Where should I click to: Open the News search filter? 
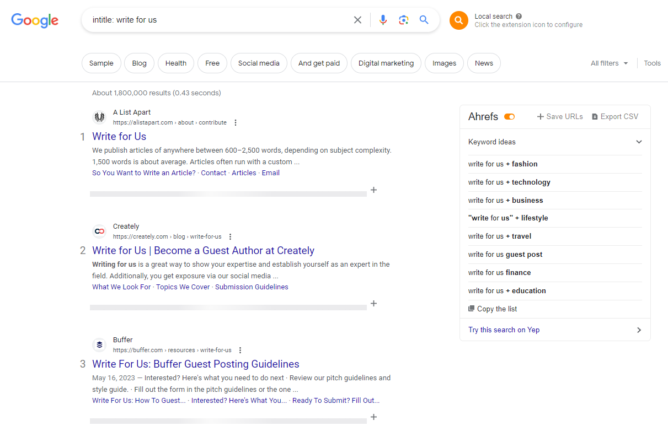484,63
